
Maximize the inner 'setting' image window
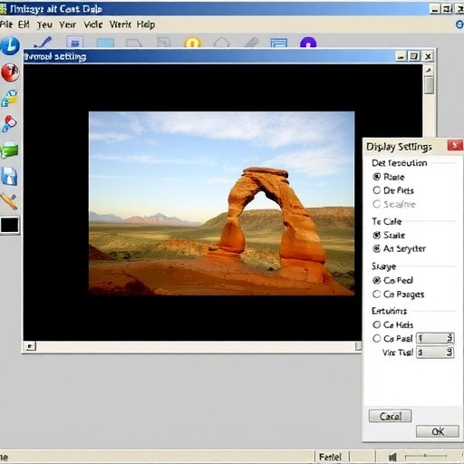pyautogui.click(x=414, y=56)
